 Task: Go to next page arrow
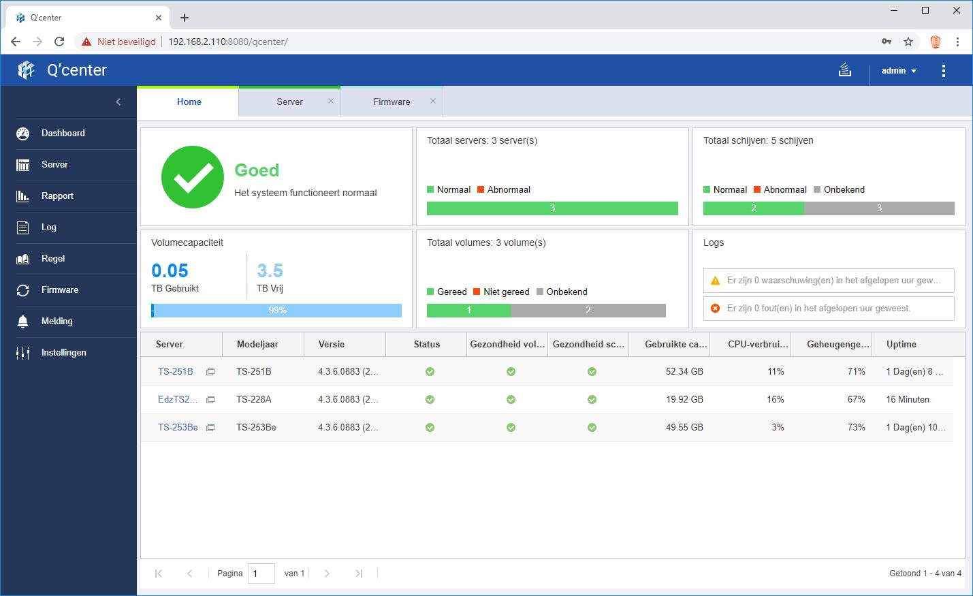point(327,574)
